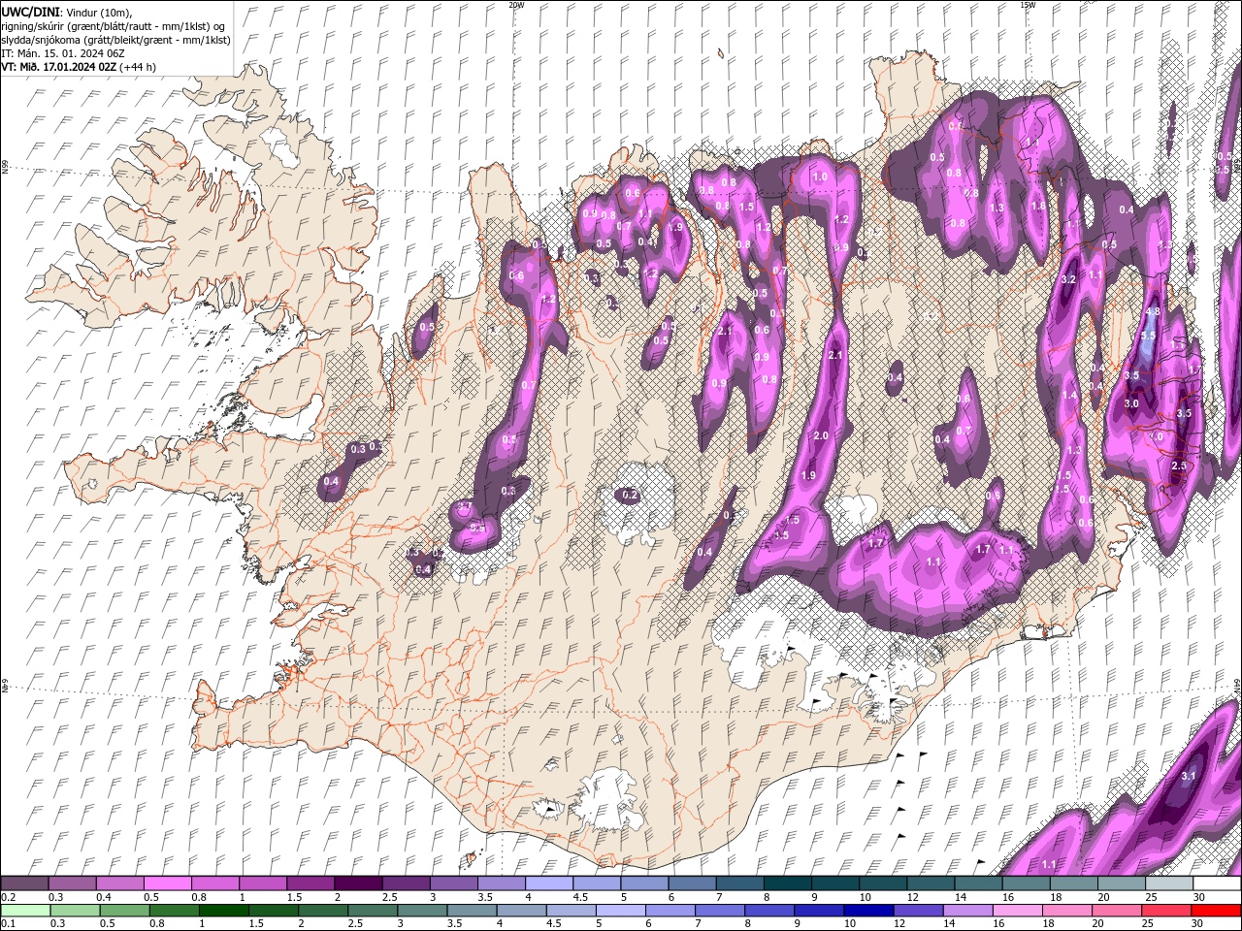Click lower legend swatch between 25 and 30
1242x931 pixels.
1166,911
